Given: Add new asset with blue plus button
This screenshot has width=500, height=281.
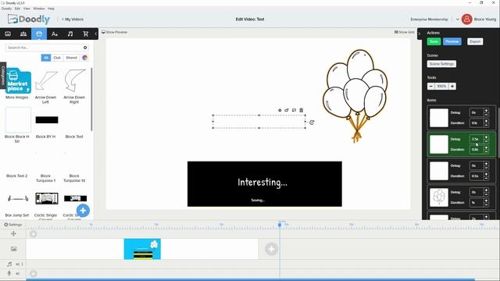Looking at the screenshot, I should click(x=83, y=210).
